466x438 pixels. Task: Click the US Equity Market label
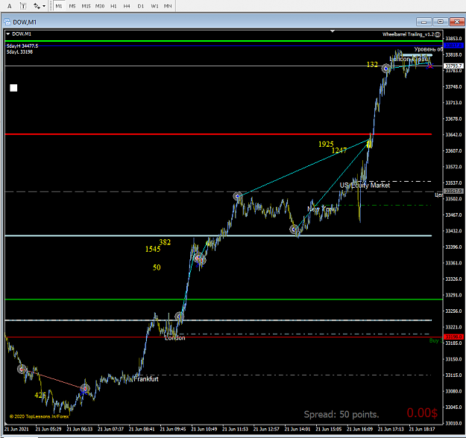click(x=365, y=185)
